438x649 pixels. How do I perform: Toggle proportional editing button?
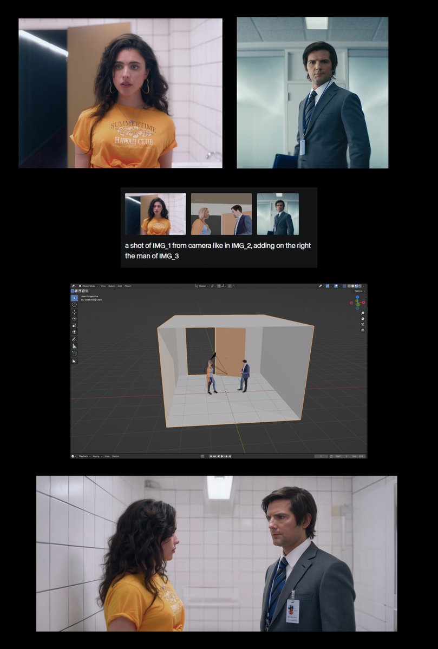tap(230, 286)
